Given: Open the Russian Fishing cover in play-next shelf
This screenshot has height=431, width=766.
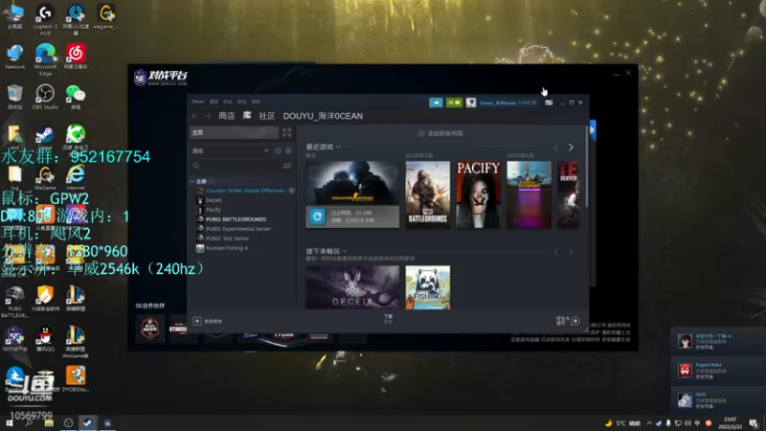Looking at the screenshot, I should tap(427, 287).
